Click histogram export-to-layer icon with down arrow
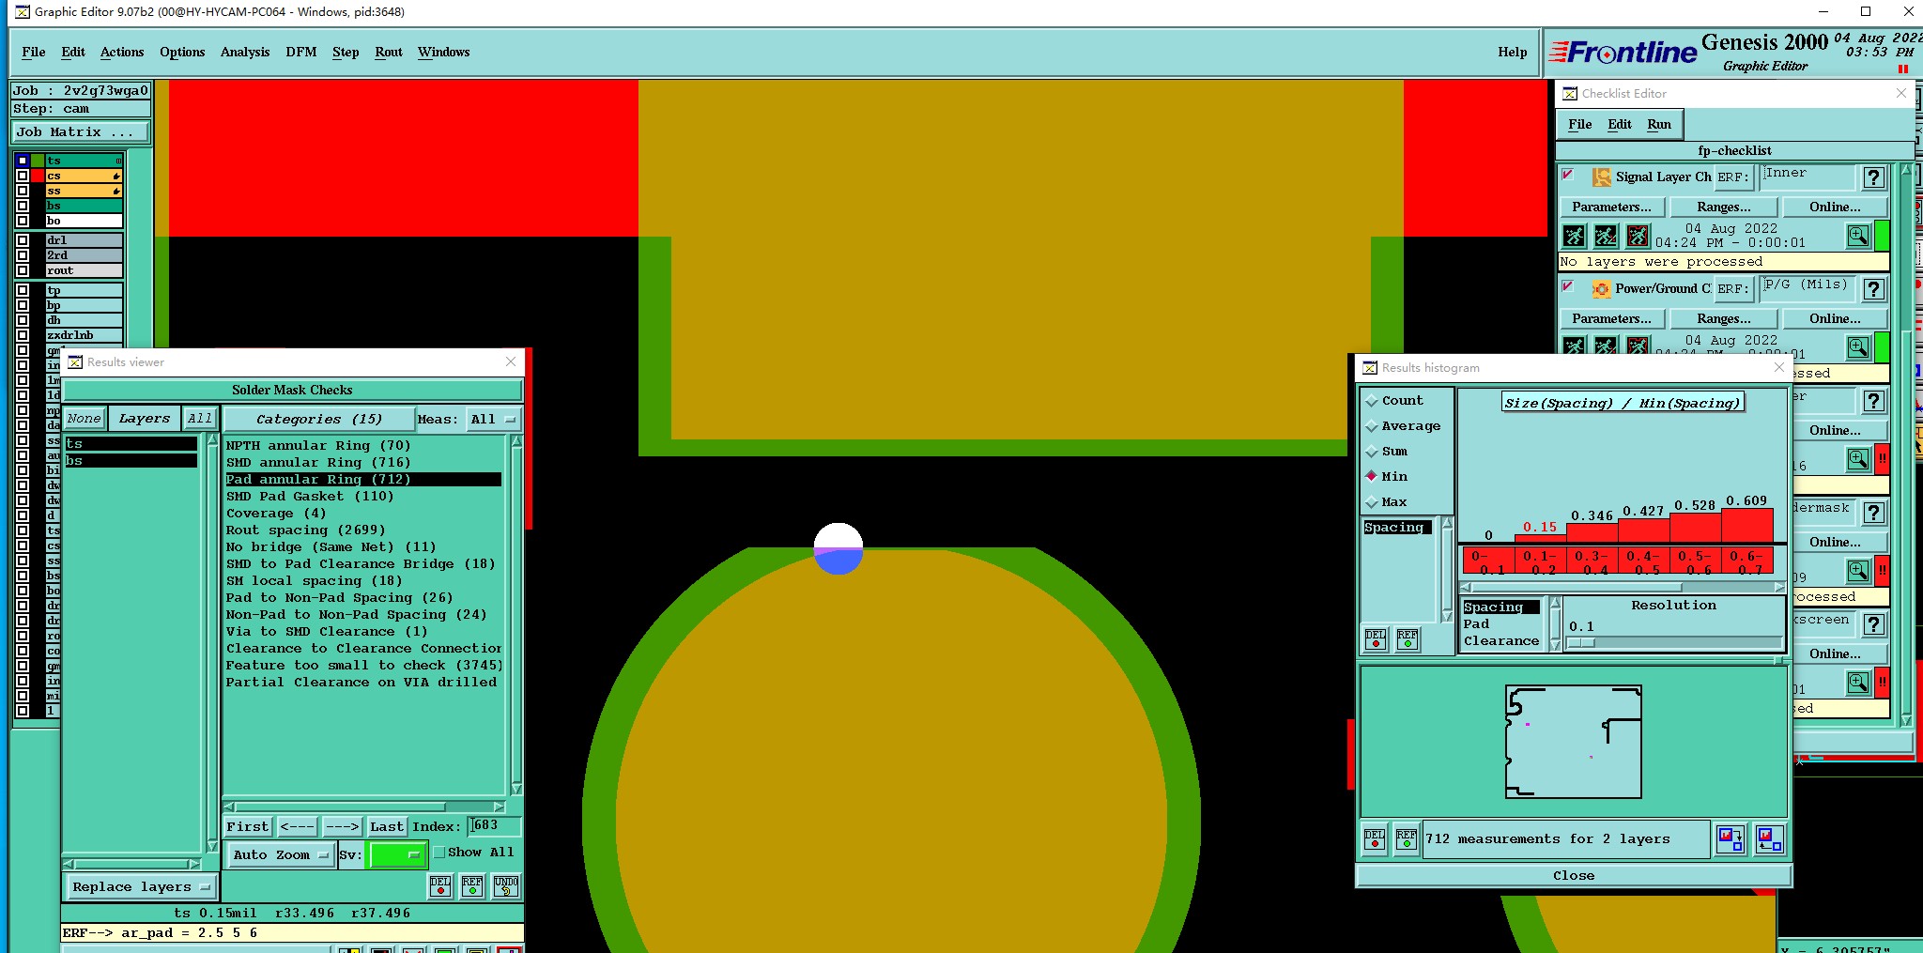This screenshot has height=953, width=1923. pos(1730,838)
